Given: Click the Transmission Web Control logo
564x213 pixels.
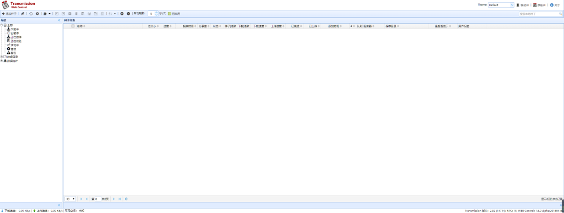Looking at the screenshot, I should [18, 5].
